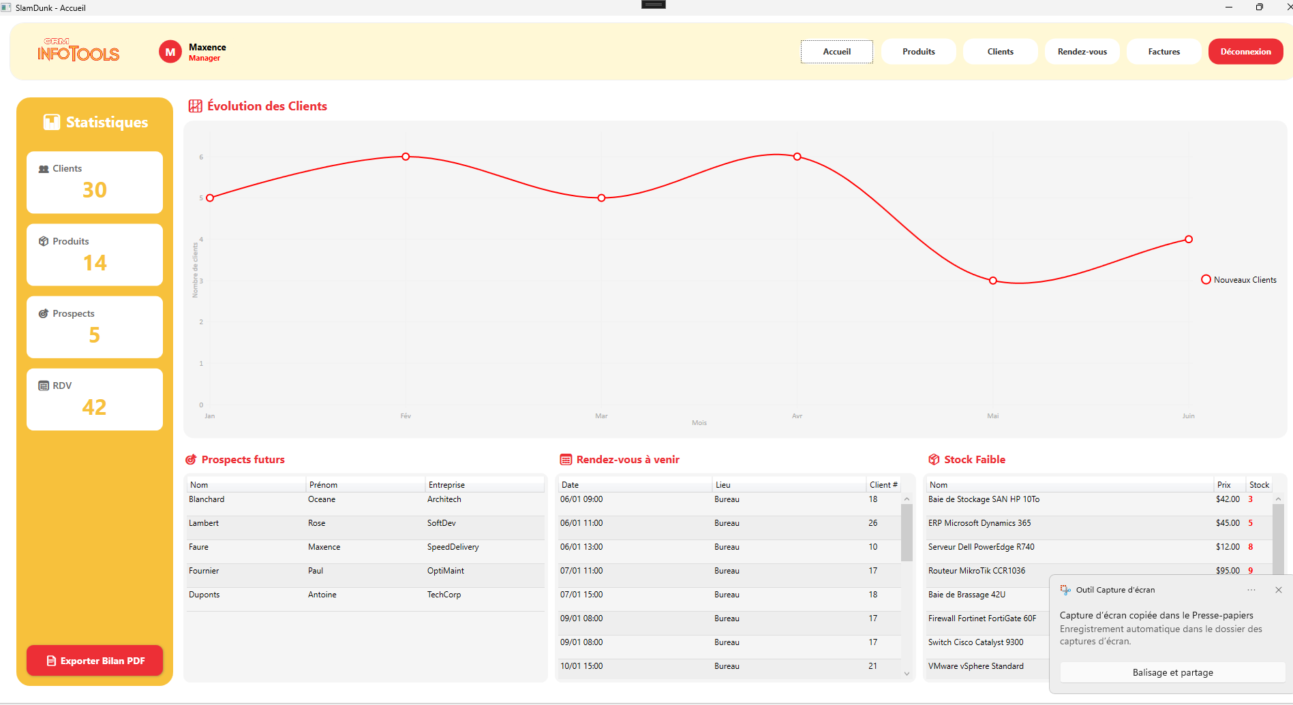Screen dimensions: 1293x705
Task: Click the CRM InfoTools logo
Action: click(78, 51)
